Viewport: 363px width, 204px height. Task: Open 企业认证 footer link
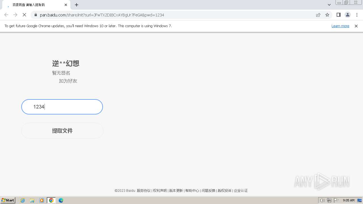[x=241, y=191]
